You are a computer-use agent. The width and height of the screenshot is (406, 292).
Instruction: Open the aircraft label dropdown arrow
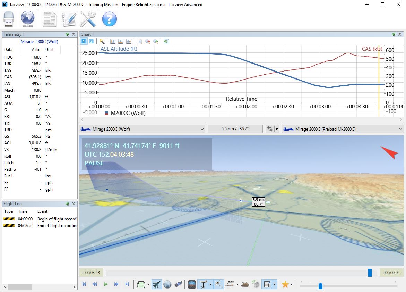click(x=237, y=284)
